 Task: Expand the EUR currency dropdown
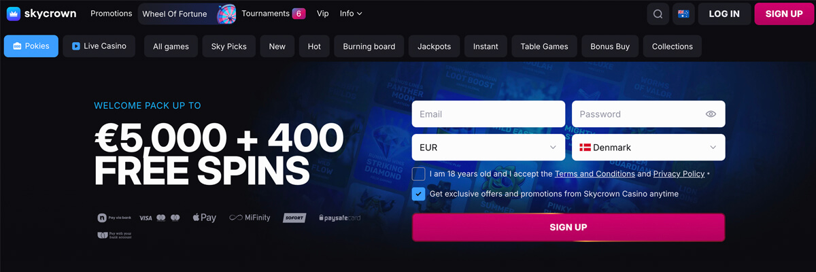[x=488, y=147]
